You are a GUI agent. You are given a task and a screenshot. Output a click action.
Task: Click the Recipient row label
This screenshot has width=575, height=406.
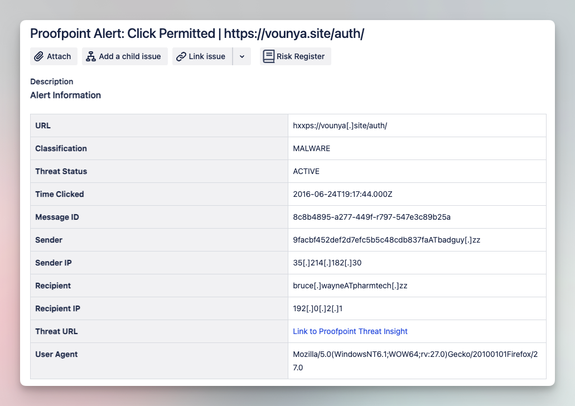[x=53, y=286]
